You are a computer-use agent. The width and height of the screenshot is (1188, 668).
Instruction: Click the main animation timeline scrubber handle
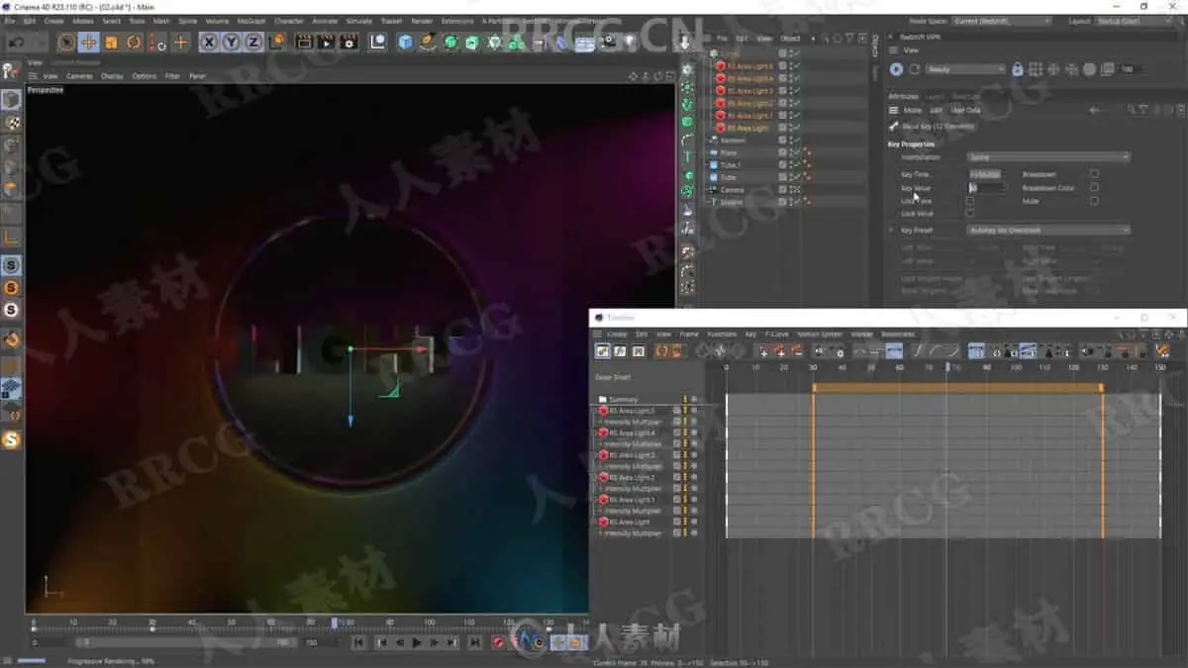(x=334, y=622)
